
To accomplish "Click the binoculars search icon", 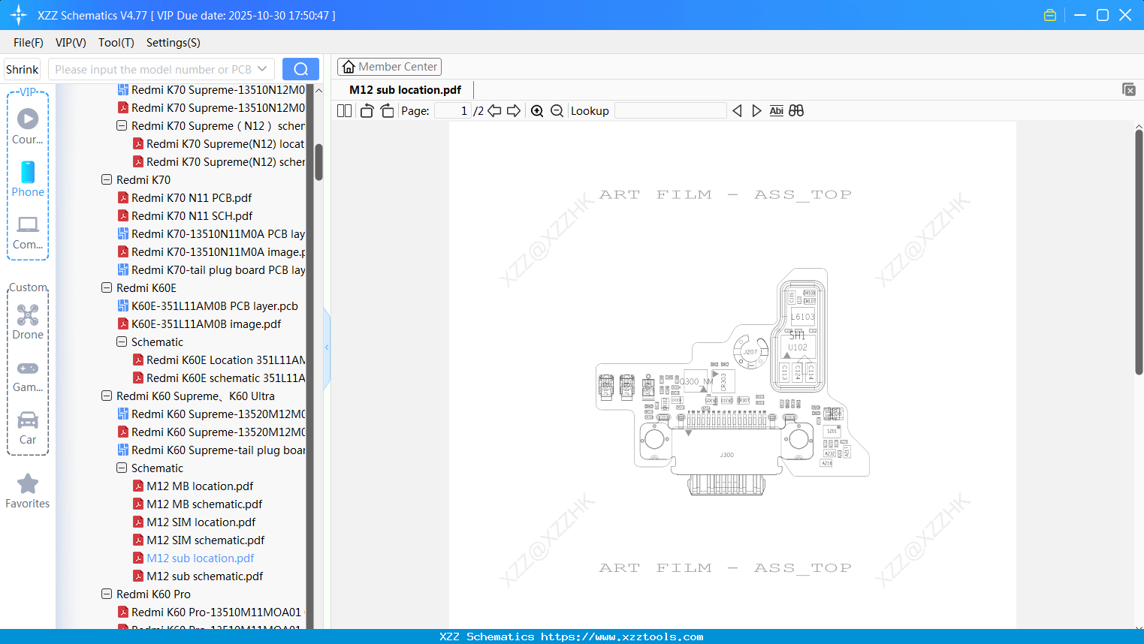I will [x=796, y=111].
